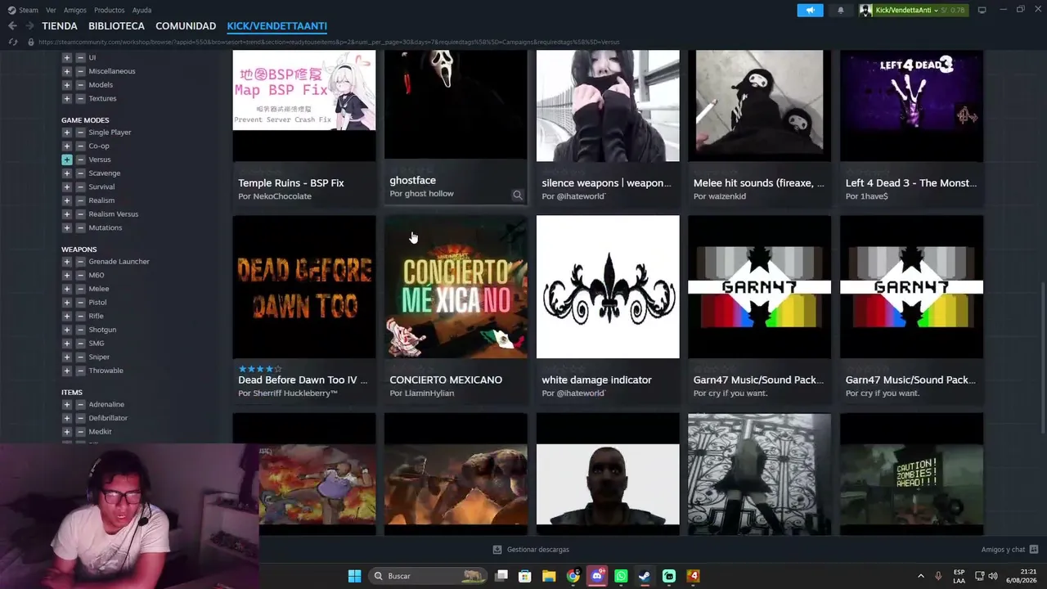
Task: Launch Microsoft Store from taskbar
Action: 525,576
